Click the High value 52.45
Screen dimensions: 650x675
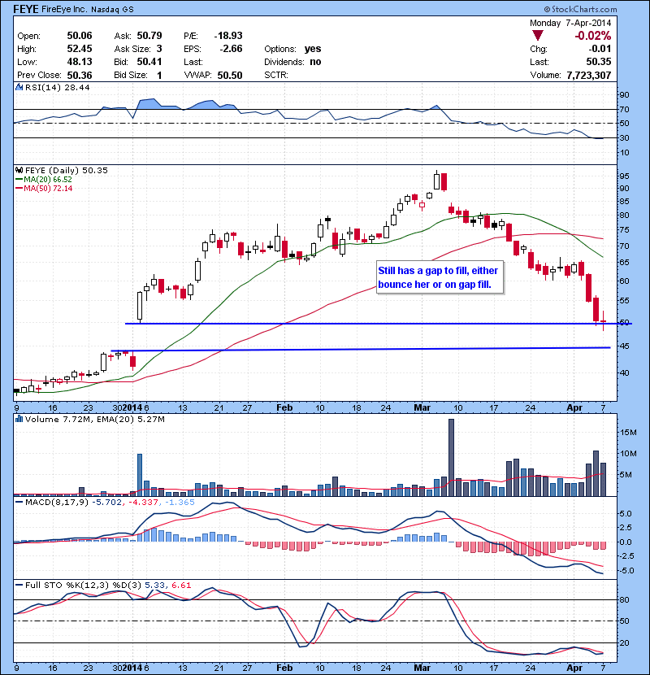(x=80, y=49)
